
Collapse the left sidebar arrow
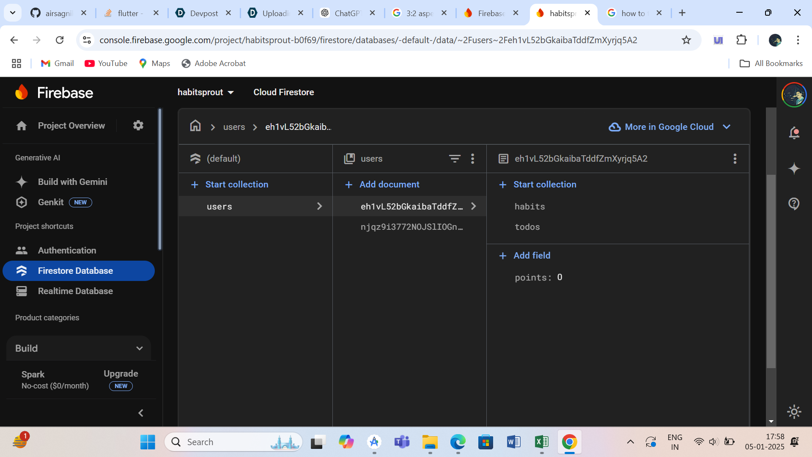(141, 413)
